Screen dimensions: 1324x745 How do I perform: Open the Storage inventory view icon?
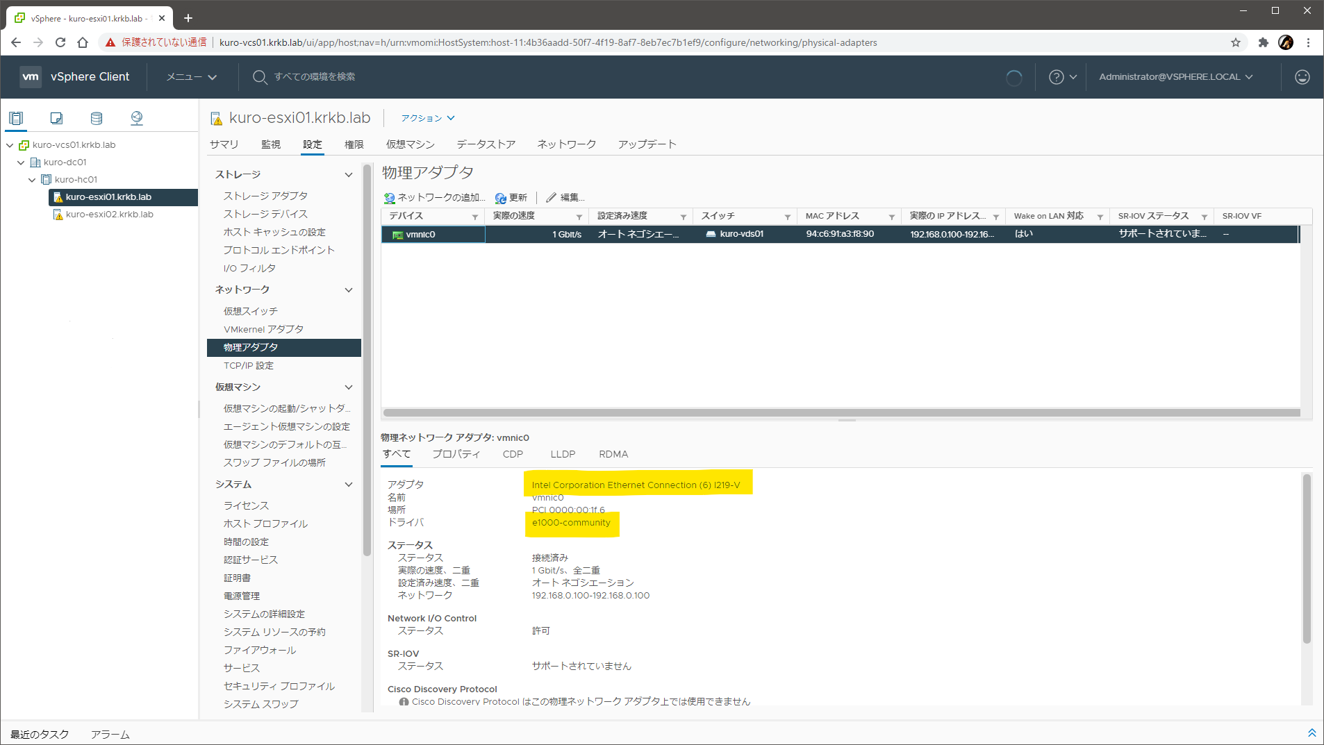pyautogui.click(x=97, y=118)
